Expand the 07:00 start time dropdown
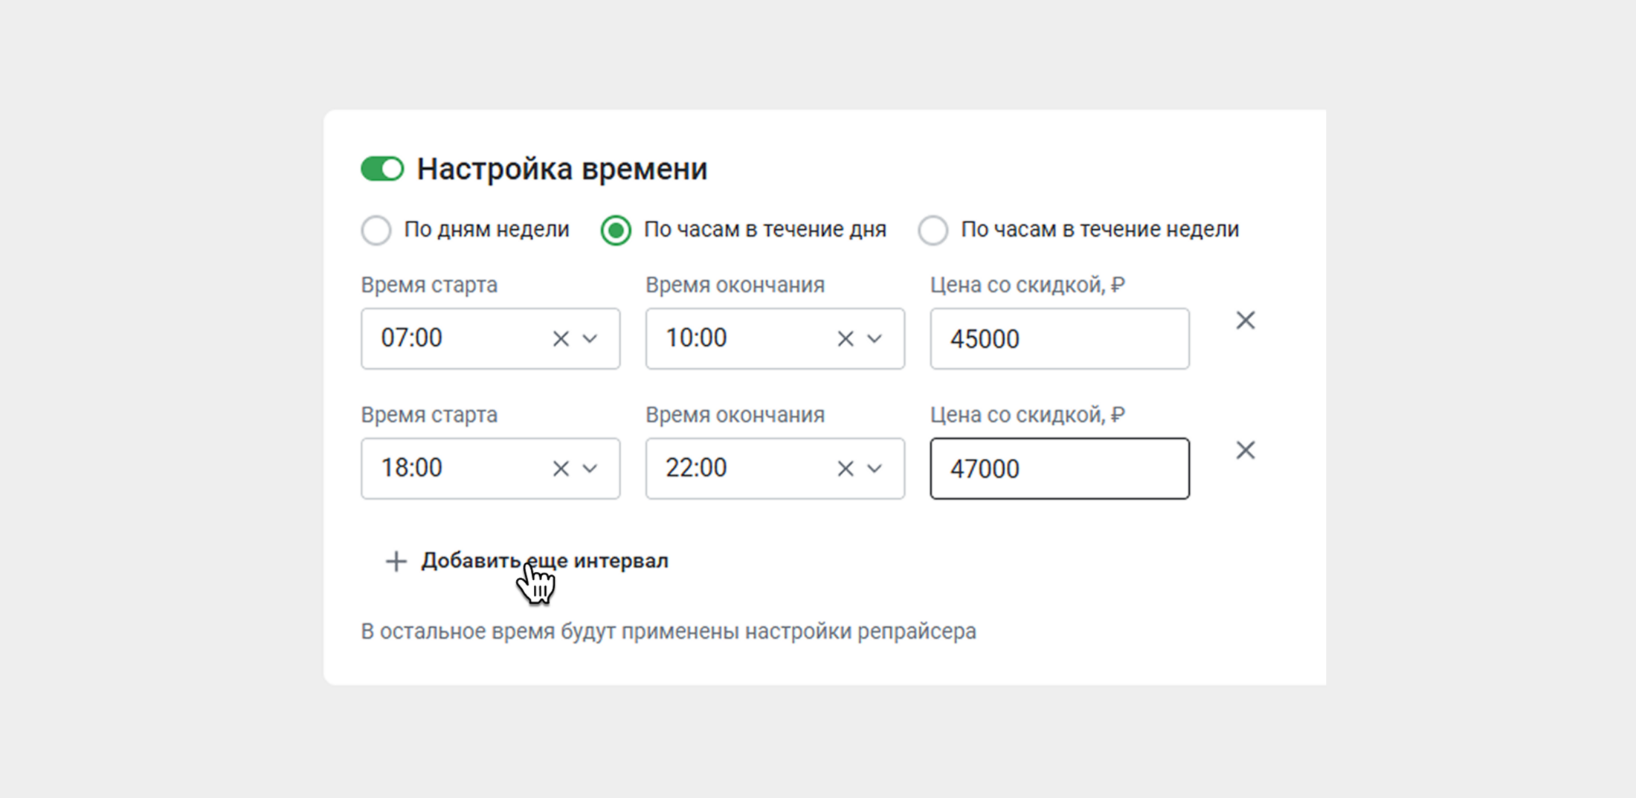The height and width of the screenshot is (798, 1636). click(x=590, y=339)
